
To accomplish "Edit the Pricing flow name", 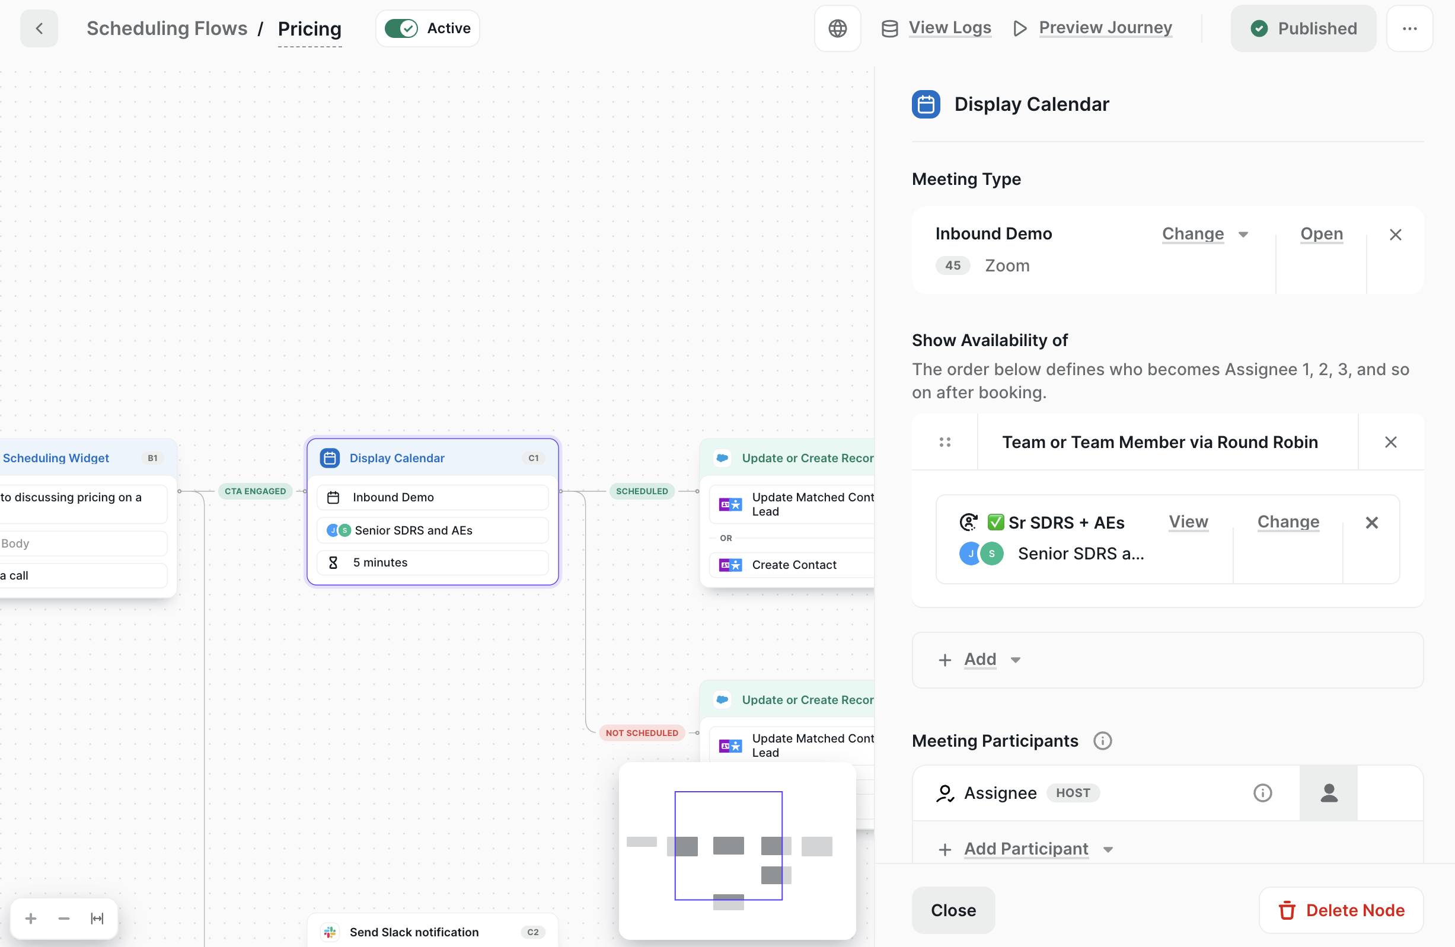I will point(309,29).
